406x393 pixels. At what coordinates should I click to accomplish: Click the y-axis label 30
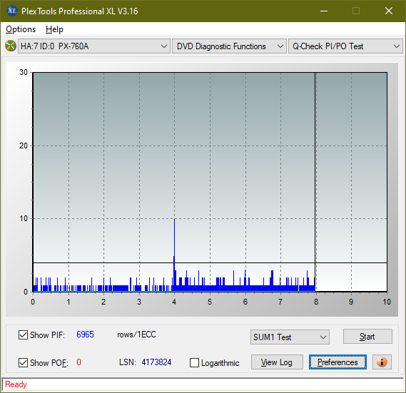coord(24,72)
